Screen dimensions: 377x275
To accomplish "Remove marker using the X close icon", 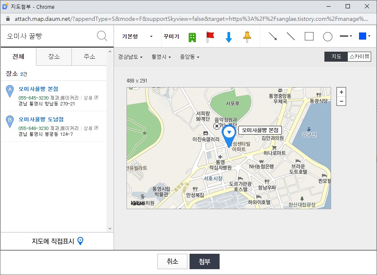I will pos(217,126).
